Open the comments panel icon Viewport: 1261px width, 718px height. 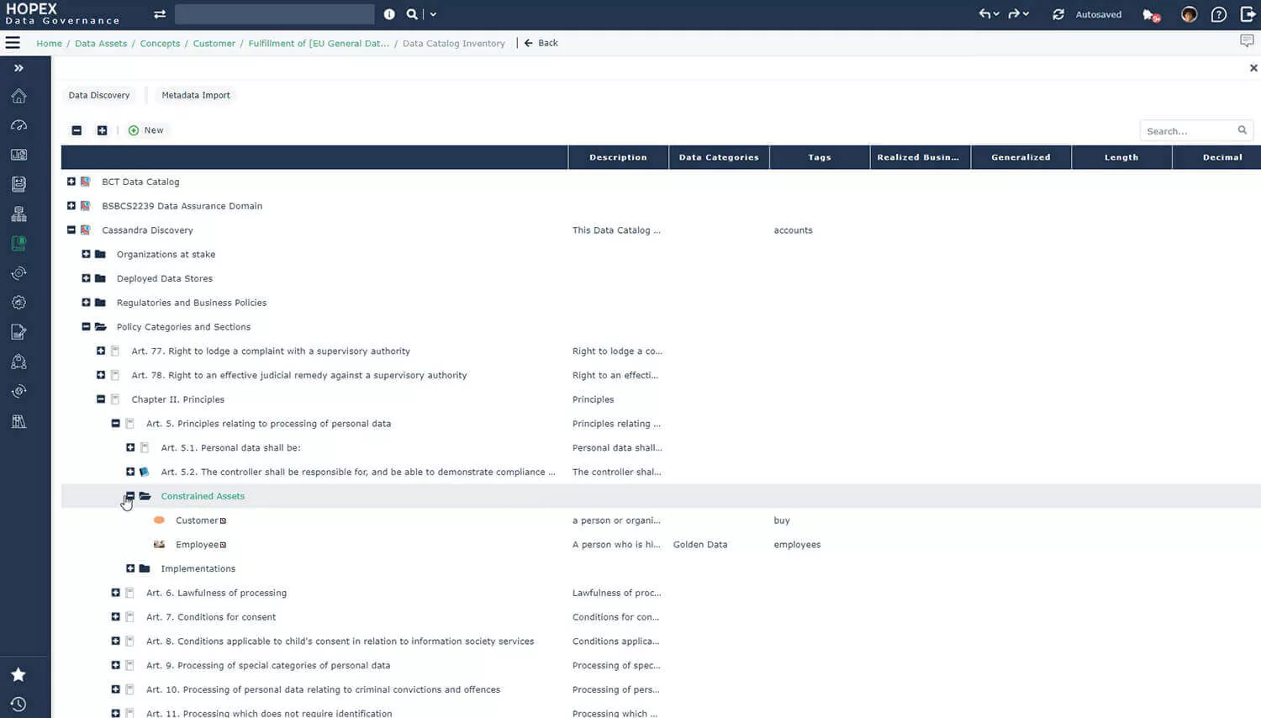pos(1247,41)
